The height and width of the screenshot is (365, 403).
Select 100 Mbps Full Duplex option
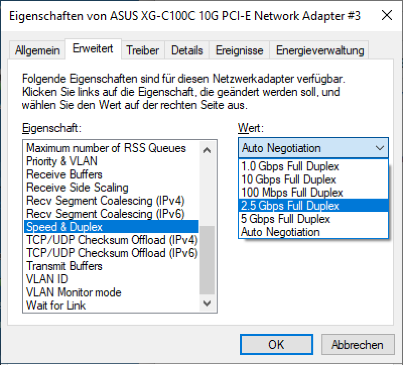point(292,193)
